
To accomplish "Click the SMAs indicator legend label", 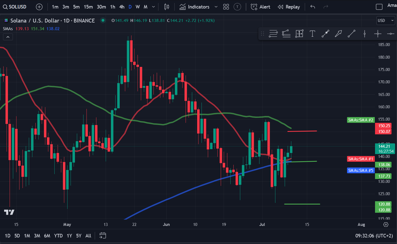I will point(8,29).
